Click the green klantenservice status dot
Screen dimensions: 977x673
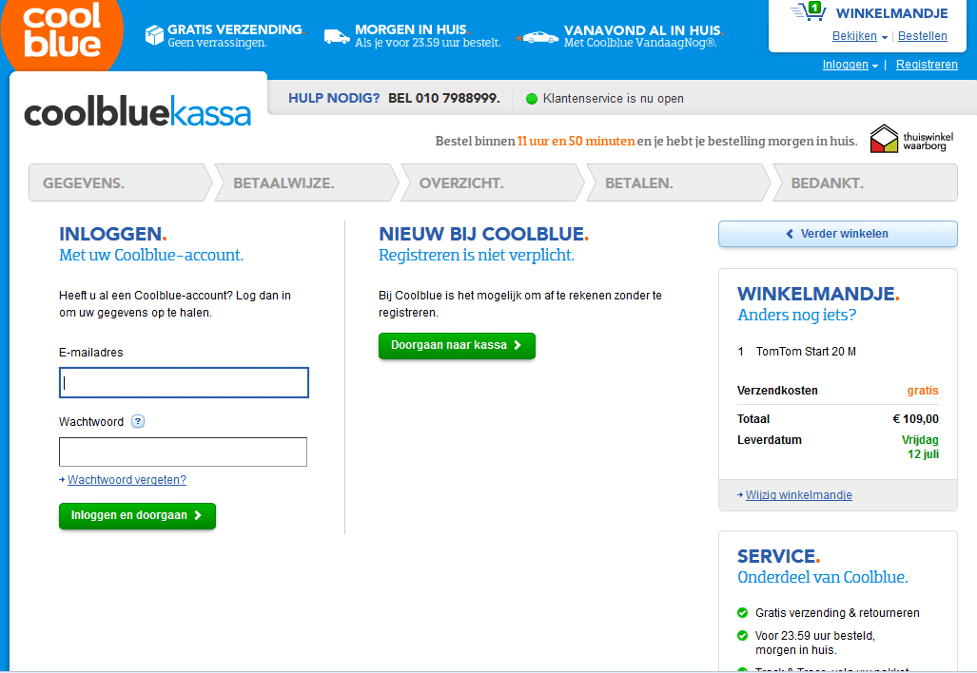click(x=532, y=98)
